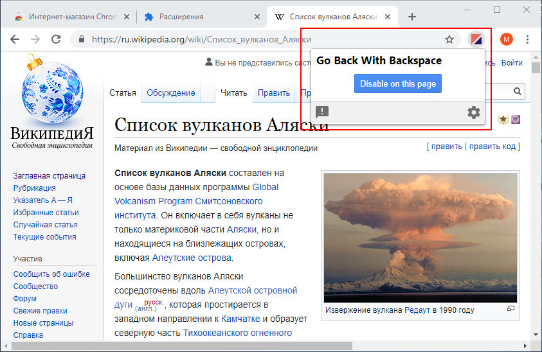Screen dimensions: 542x352
Task: Follow the Алеутские острова link
Action: (192, 258)
